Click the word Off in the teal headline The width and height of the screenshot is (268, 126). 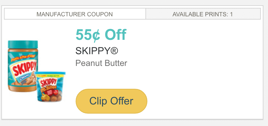tap(115, 35)
